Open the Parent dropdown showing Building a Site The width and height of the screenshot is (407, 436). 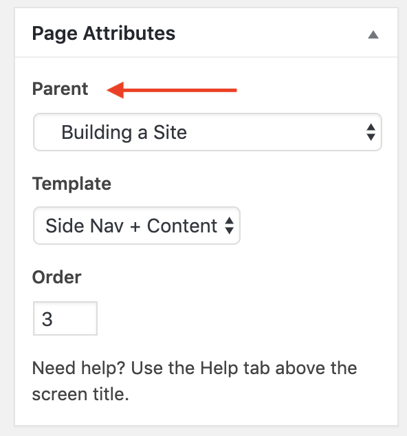click(208, 132)
